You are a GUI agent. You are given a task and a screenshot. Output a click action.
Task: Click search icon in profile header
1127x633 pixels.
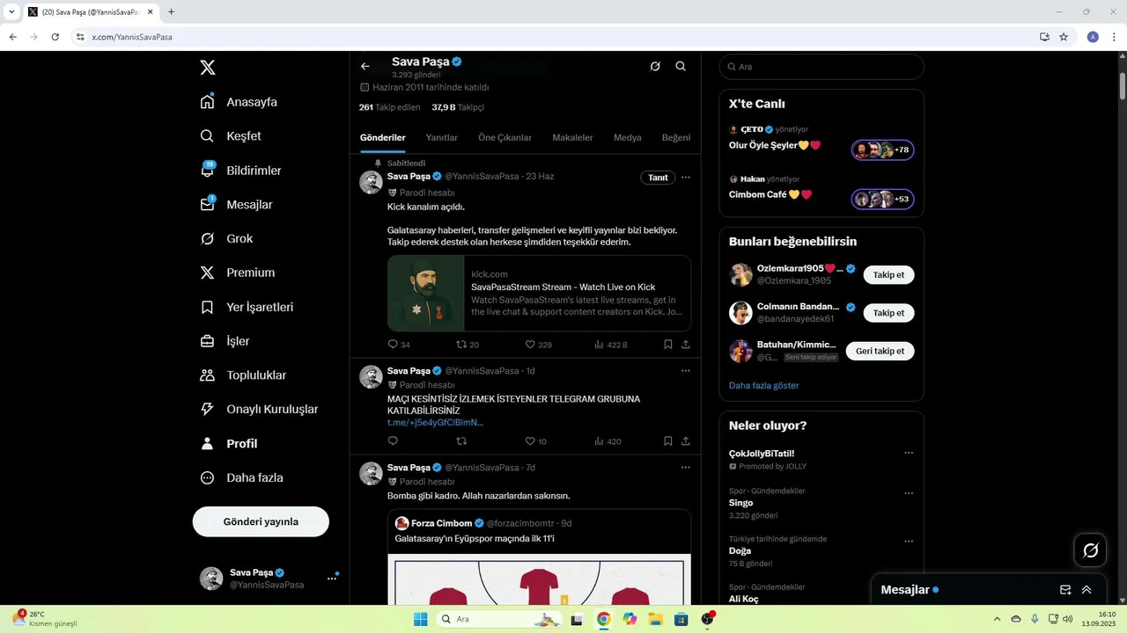[x=681, y=66]
